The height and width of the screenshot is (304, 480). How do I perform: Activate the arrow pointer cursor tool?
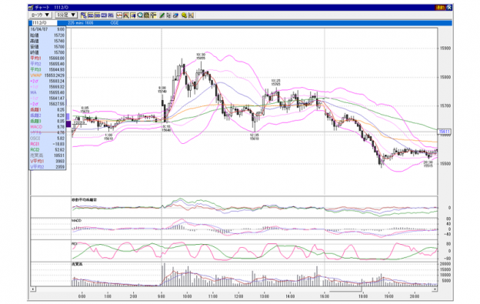(x=168, y=15)
